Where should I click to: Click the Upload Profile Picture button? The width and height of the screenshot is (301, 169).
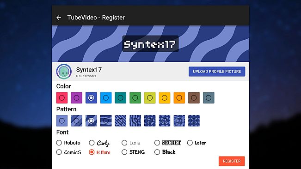tap(217, 72)
